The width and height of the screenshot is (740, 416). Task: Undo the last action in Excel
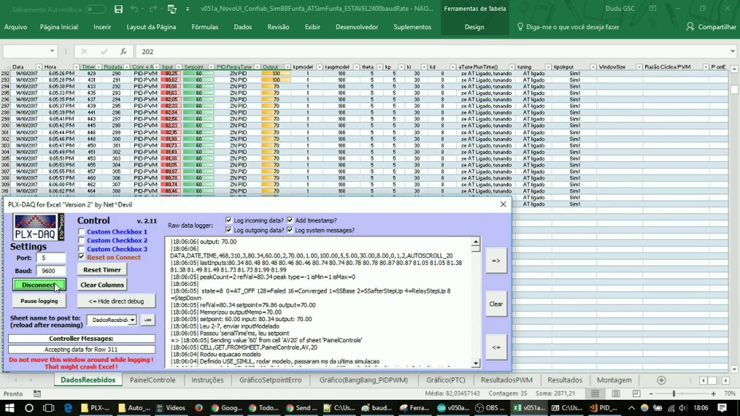coord(134,9)
